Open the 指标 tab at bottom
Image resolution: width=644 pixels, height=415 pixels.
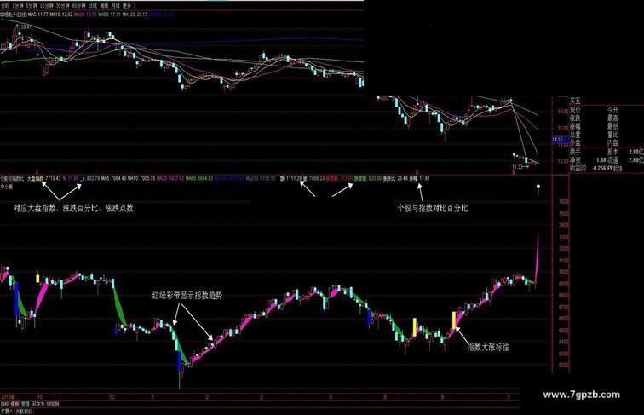4,404
